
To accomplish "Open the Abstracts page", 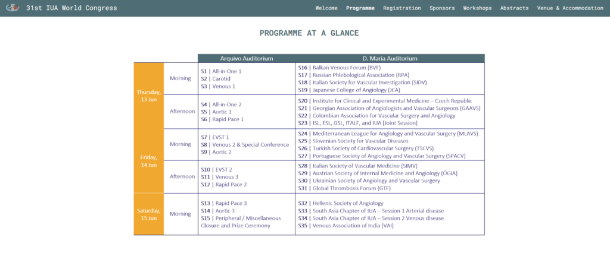I will click(514, 8).
